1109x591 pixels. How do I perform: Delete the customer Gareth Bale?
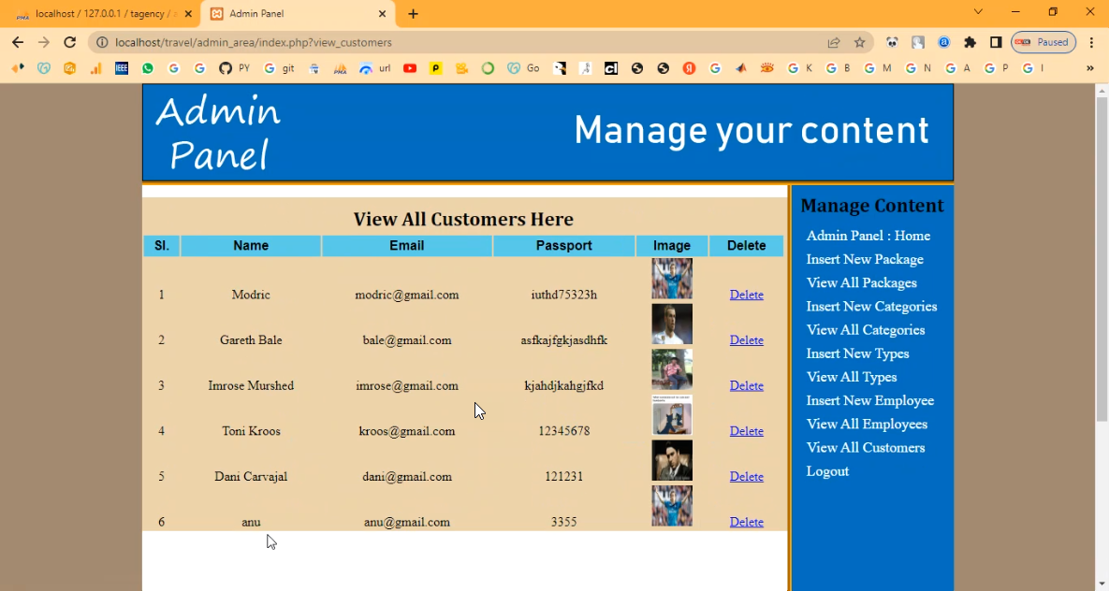pyautogui.click(x=746, y=340)
